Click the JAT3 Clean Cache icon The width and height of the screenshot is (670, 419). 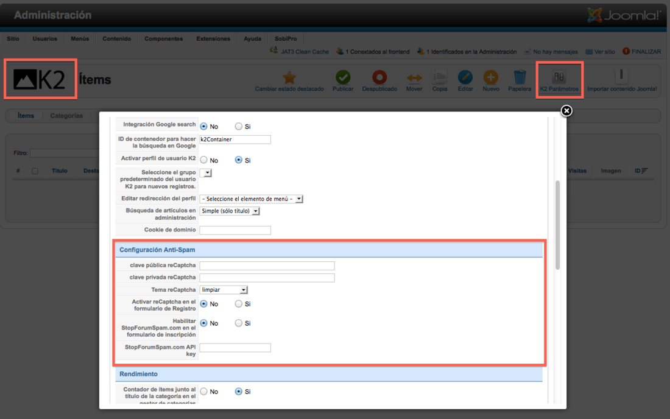(273, 51)
